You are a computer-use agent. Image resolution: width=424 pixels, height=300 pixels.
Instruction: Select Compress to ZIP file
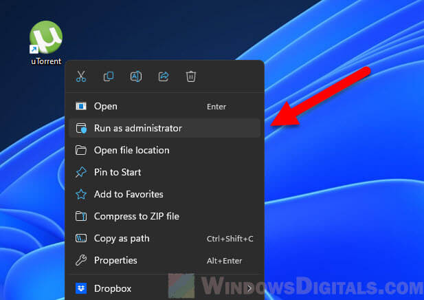click(x=136, y=216)
